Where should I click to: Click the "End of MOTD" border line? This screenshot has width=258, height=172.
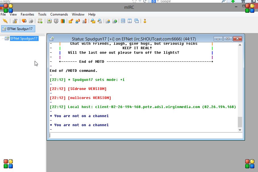[136, 62]
